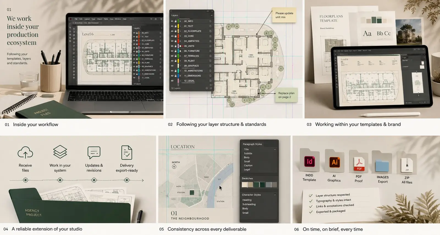Expand the 02_FLOORPLATE layer chevron

(x=180, y=31)
